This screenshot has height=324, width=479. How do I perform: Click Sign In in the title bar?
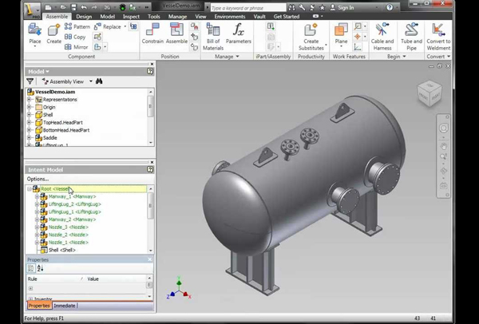345,7
